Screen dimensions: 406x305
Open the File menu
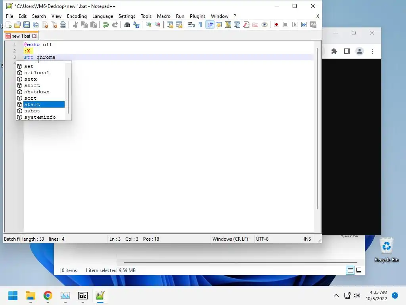[10, 16]
